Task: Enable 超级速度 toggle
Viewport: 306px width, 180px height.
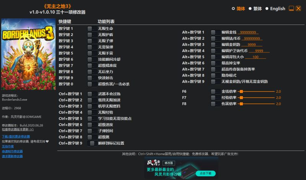Action: click(92, 125)
